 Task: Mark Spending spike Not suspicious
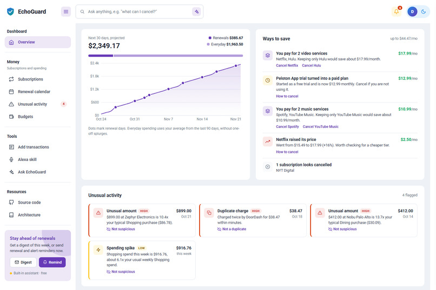point(121,272)
